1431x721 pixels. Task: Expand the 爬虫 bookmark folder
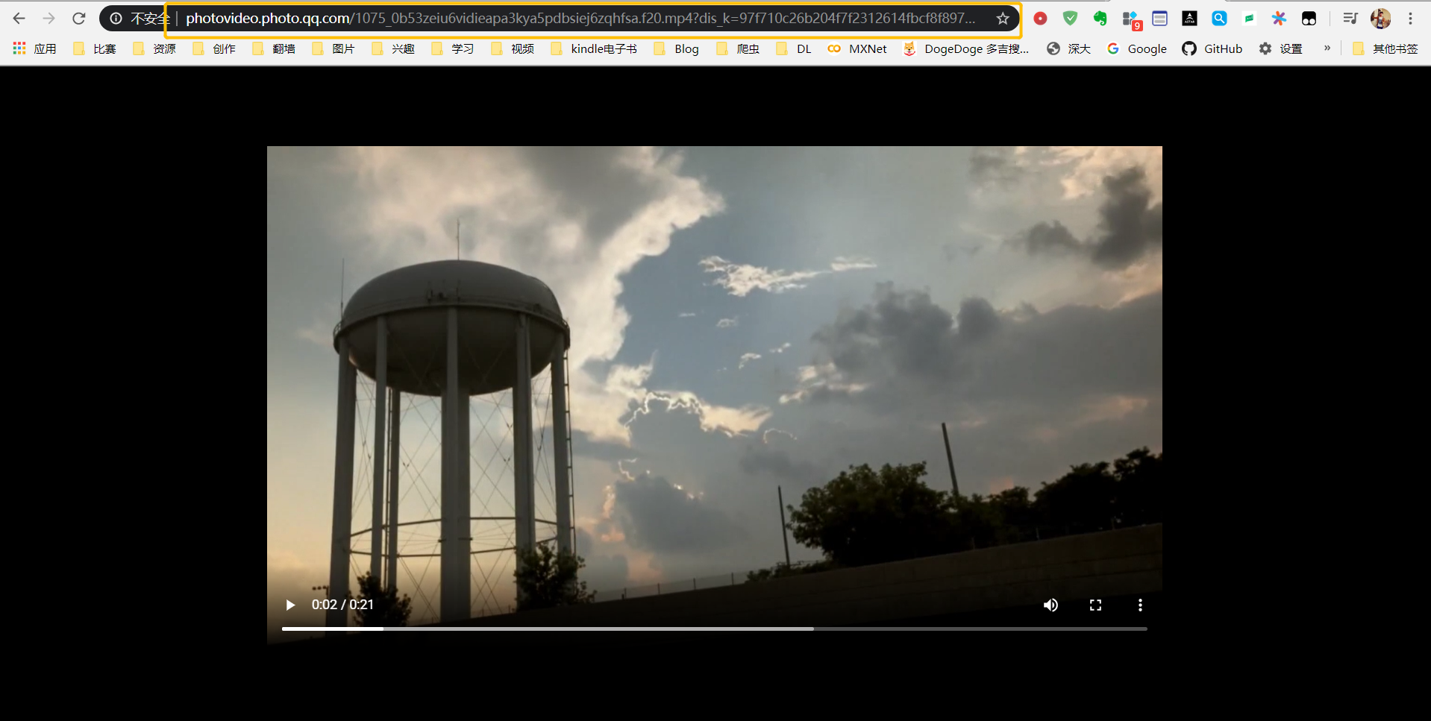[737, 48]
